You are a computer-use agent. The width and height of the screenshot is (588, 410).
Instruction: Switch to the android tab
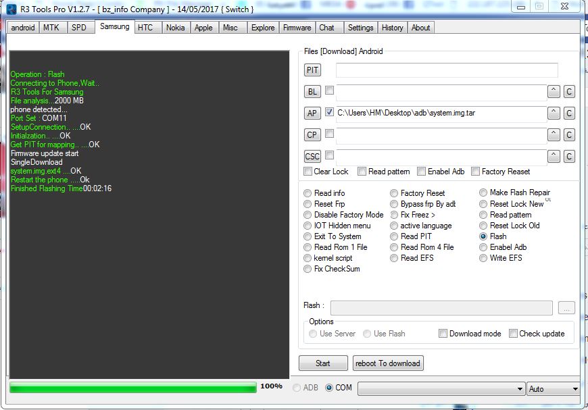[23, 28]
